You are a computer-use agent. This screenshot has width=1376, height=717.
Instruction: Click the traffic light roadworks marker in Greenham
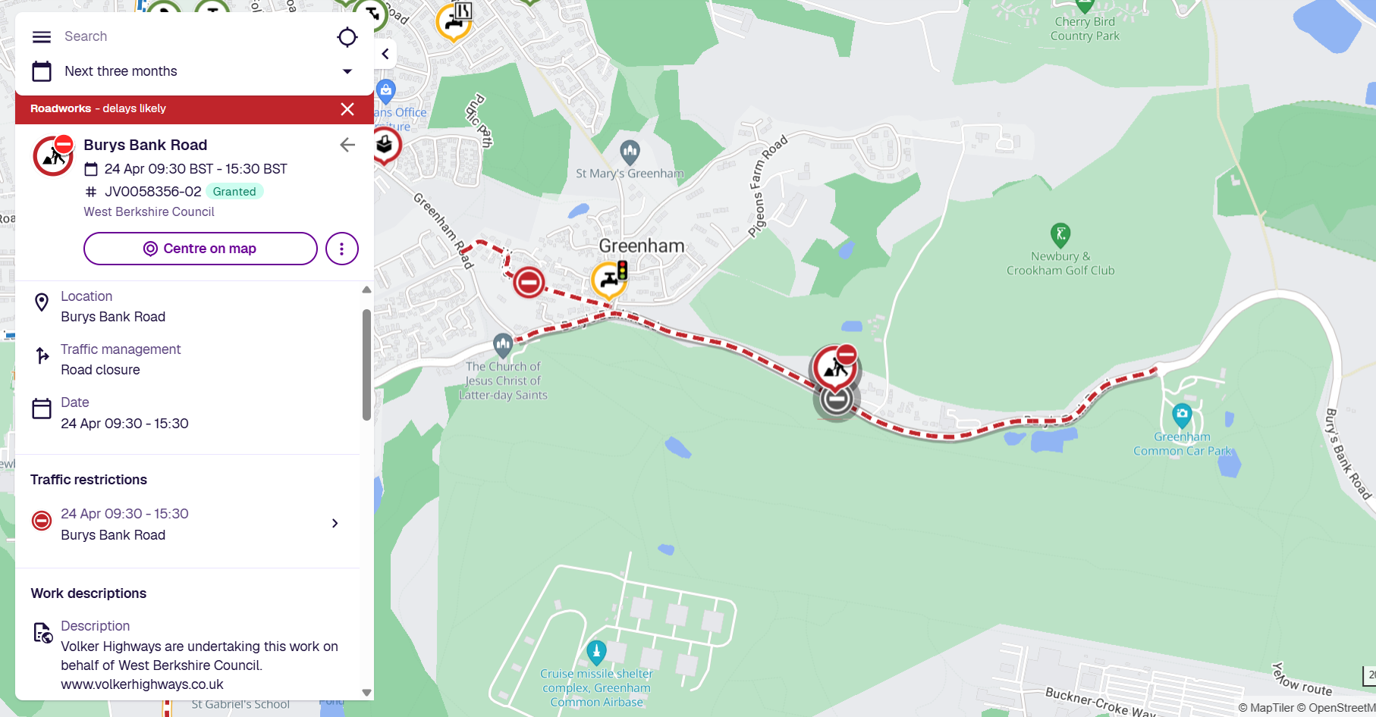(x=610, y=279)
